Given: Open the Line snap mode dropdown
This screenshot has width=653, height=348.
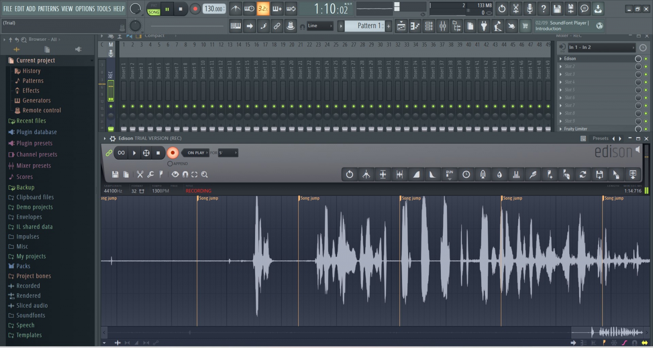Looking at the screenshot, I should (320, 26).
